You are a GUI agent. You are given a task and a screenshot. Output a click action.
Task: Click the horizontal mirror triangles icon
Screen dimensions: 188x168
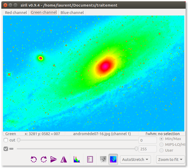[x=64, y=159]
